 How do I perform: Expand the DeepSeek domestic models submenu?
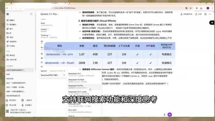point(53,75)
